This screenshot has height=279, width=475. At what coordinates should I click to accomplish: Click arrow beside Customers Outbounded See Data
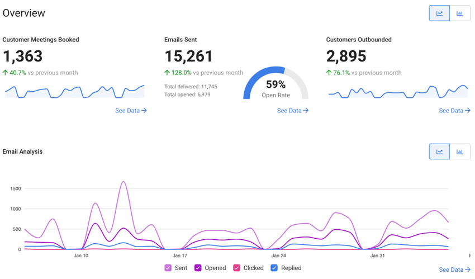(x=468, y=111)
